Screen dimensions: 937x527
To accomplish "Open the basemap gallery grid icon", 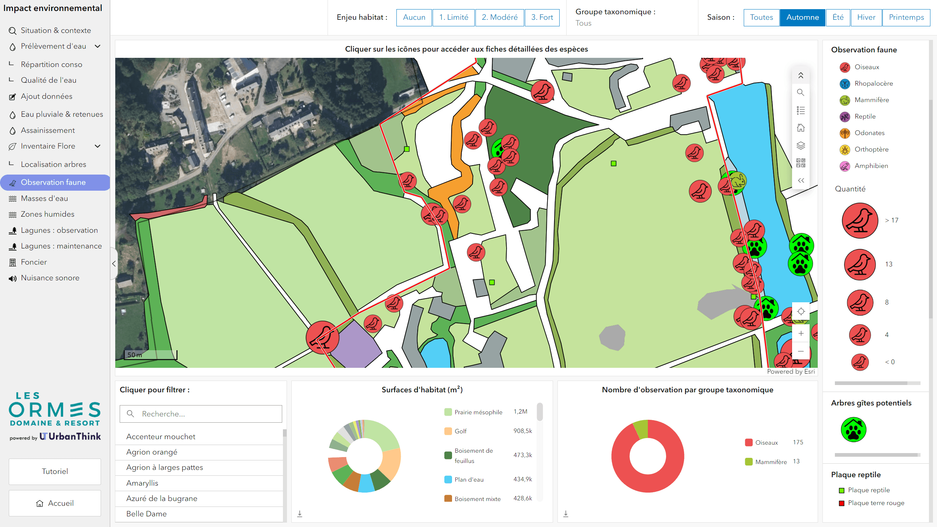I will tap(800, 163).
